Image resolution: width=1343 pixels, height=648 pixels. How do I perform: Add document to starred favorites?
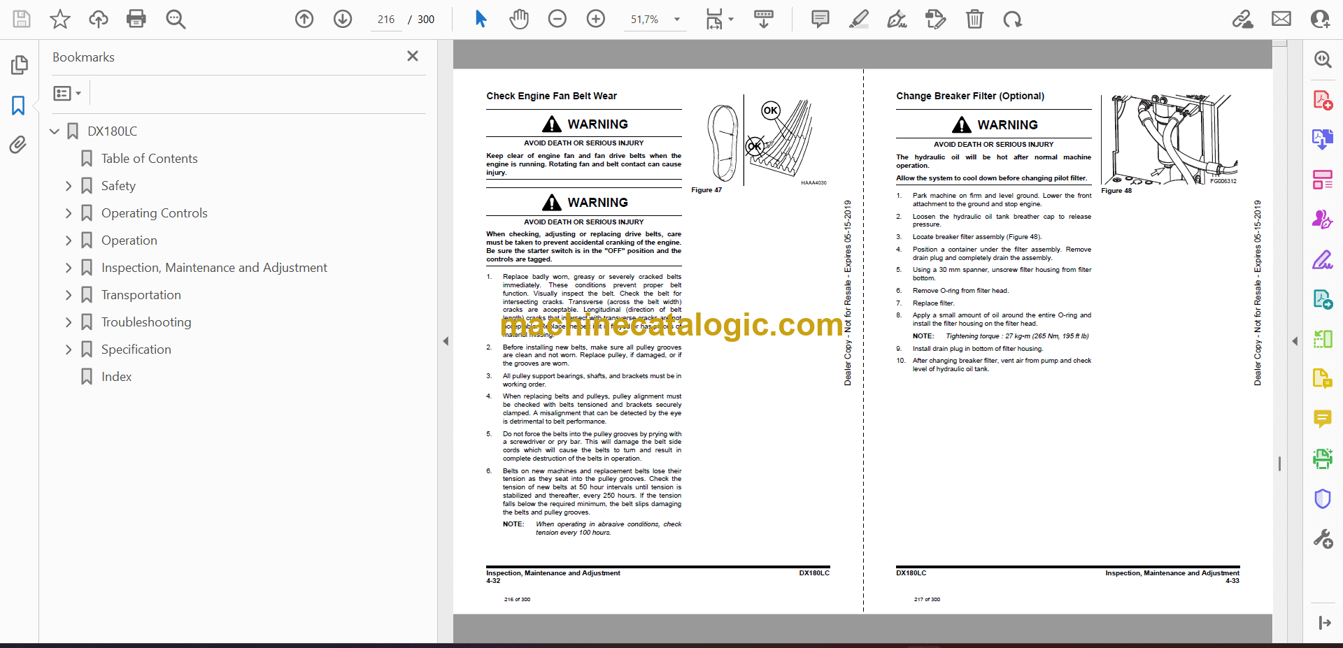pos(60,19)
